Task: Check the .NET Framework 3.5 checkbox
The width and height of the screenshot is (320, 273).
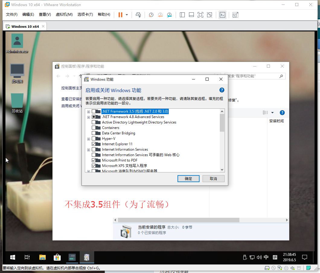Action: point(94,111)
